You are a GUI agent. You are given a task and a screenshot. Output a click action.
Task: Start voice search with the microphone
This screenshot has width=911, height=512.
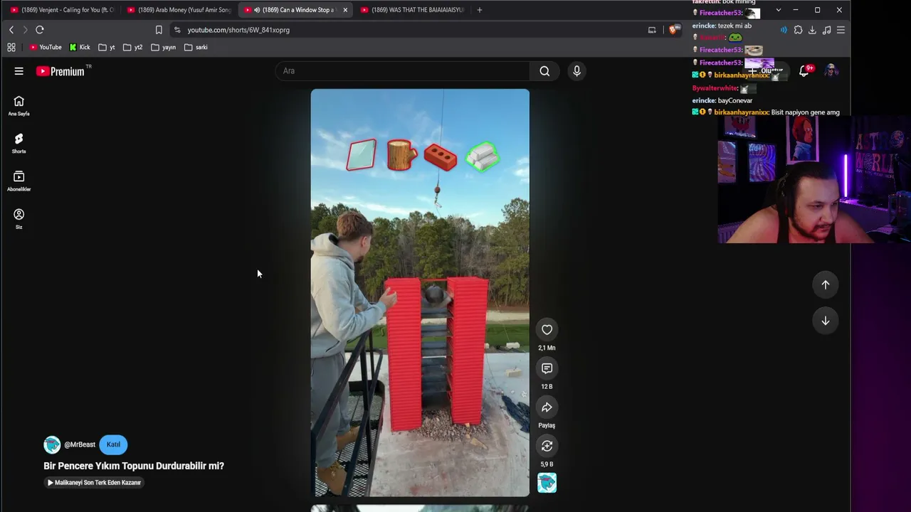pyautogui.click(x=576, y=71)
